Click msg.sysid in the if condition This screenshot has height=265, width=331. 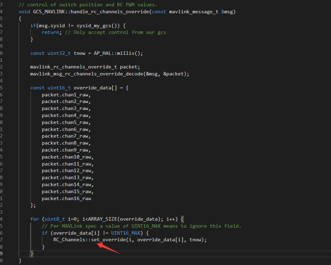(52, 25)
